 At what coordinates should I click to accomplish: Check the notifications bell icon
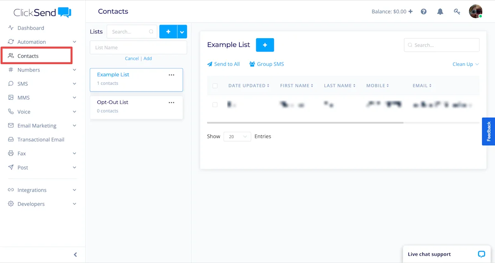(440, 12)
